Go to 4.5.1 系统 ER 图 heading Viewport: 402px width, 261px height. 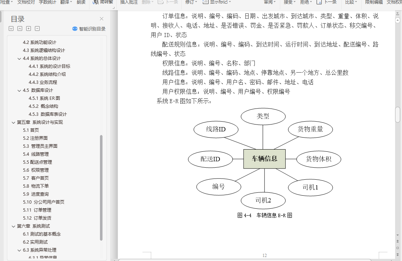[x=44, y=98]
